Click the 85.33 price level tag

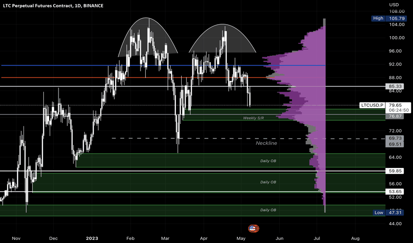(x=395, y=86)
